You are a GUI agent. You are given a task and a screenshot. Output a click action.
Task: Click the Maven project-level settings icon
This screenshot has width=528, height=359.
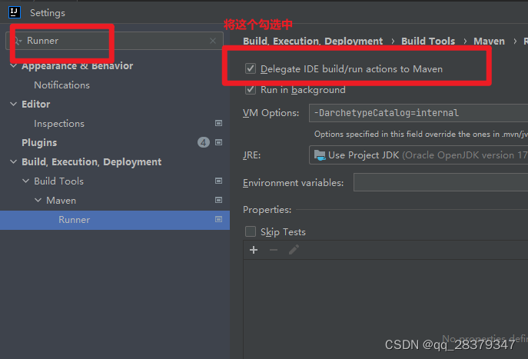click(218, 200)
